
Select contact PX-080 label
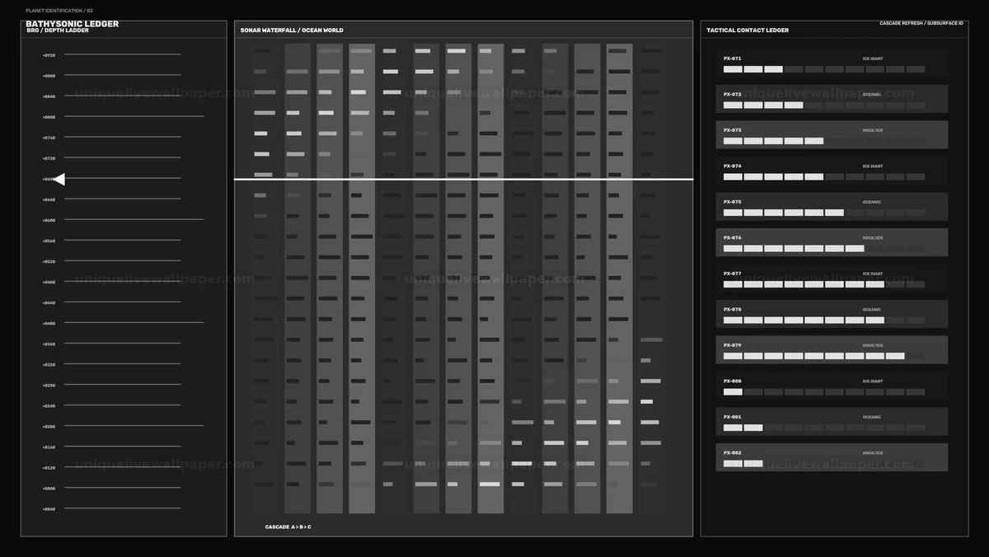[732, 381]
